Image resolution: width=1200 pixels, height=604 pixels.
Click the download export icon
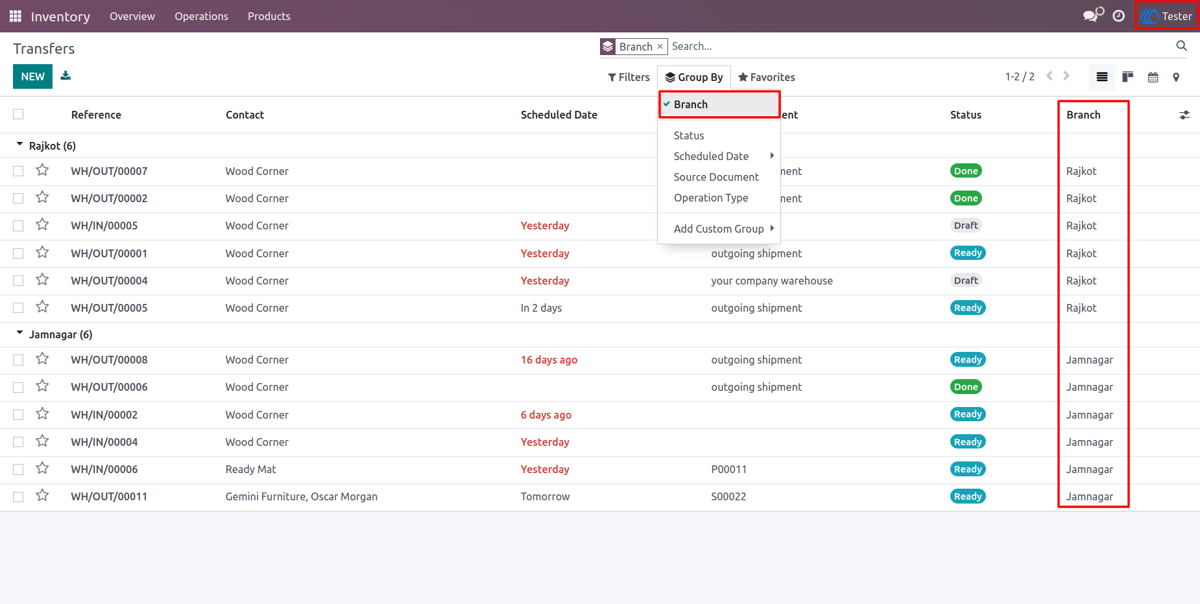66,76
